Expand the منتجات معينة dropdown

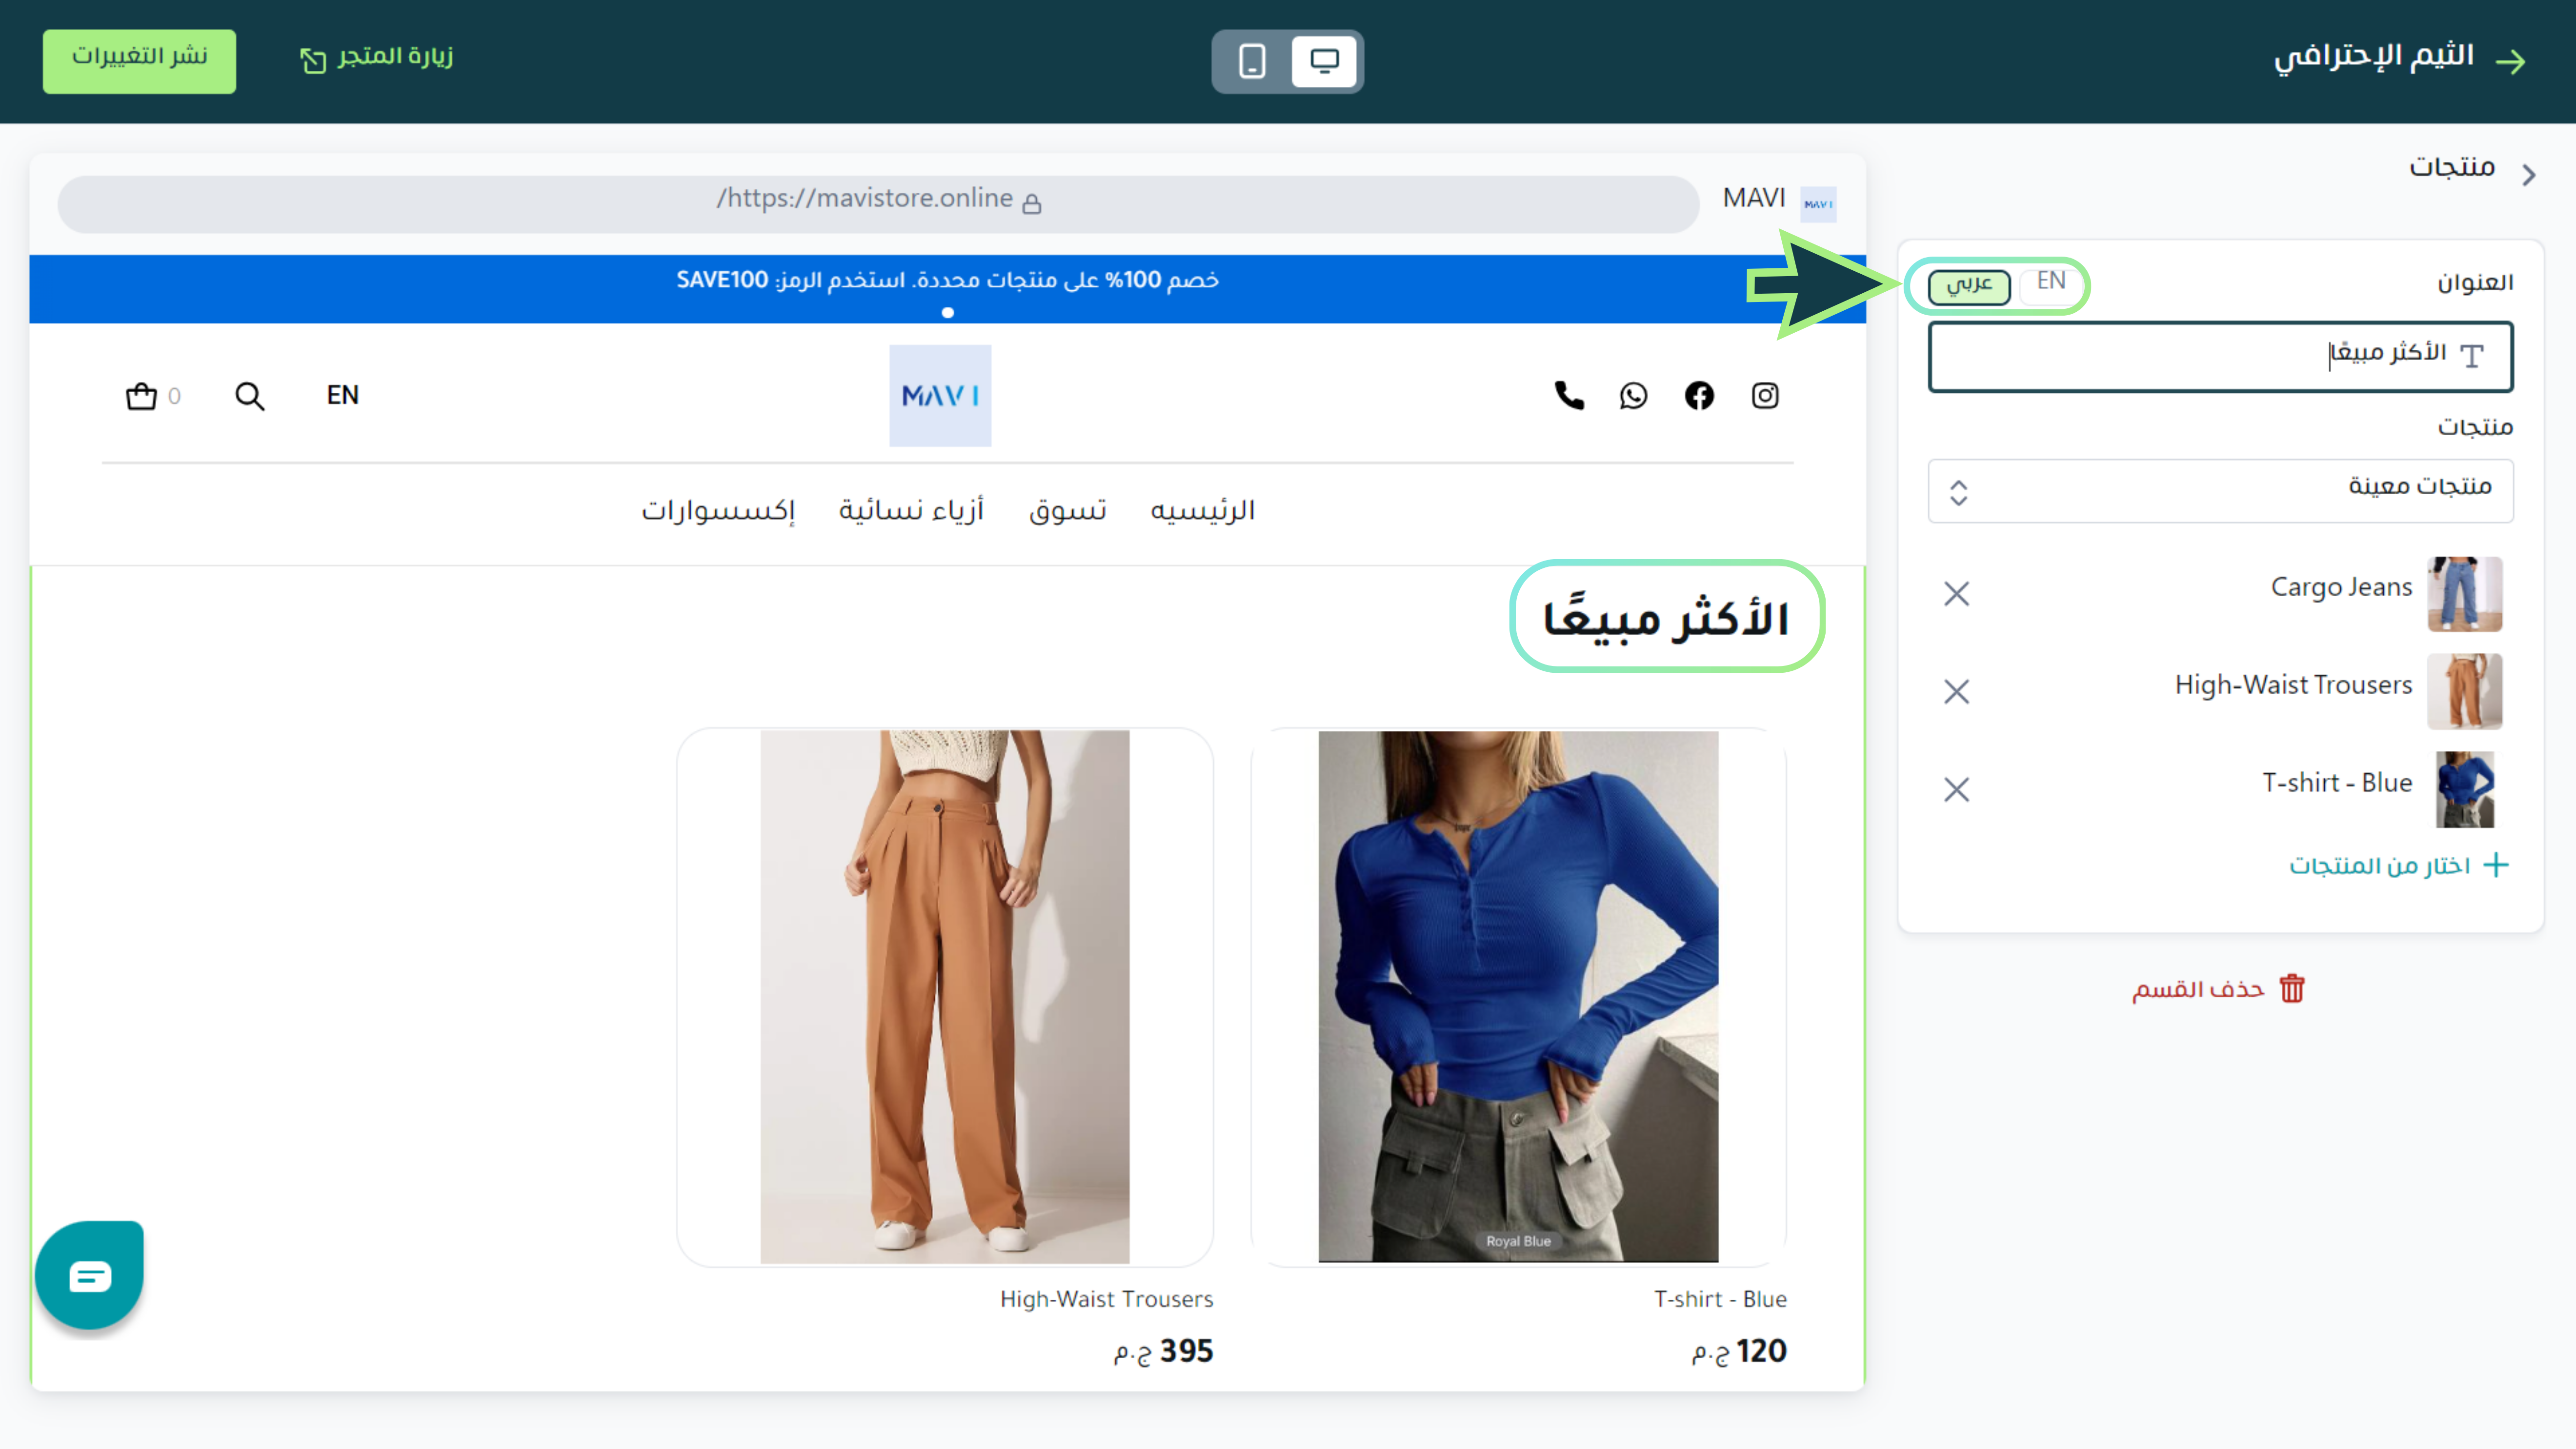[2220, 491]
